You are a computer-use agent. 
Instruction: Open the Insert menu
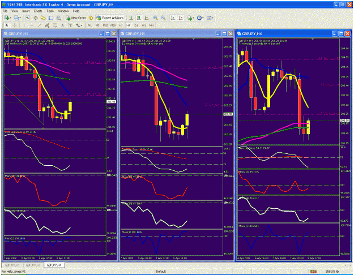tap(25, 11)
